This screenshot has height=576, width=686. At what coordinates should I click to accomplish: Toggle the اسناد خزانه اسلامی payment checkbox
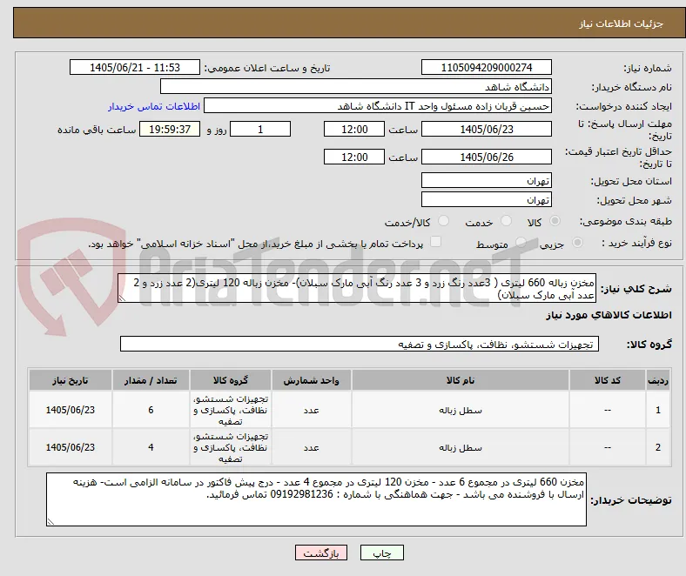point(435,242)
